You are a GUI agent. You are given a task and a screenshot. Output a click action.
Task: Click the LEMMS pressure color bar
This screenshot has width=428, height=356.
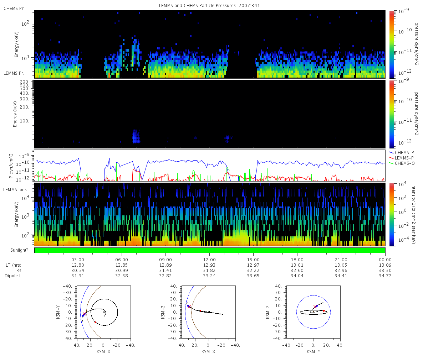pos(391,114)
